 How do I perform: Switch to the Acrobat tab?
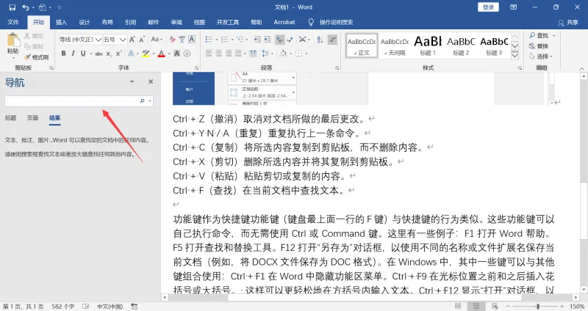coord(284,22)
